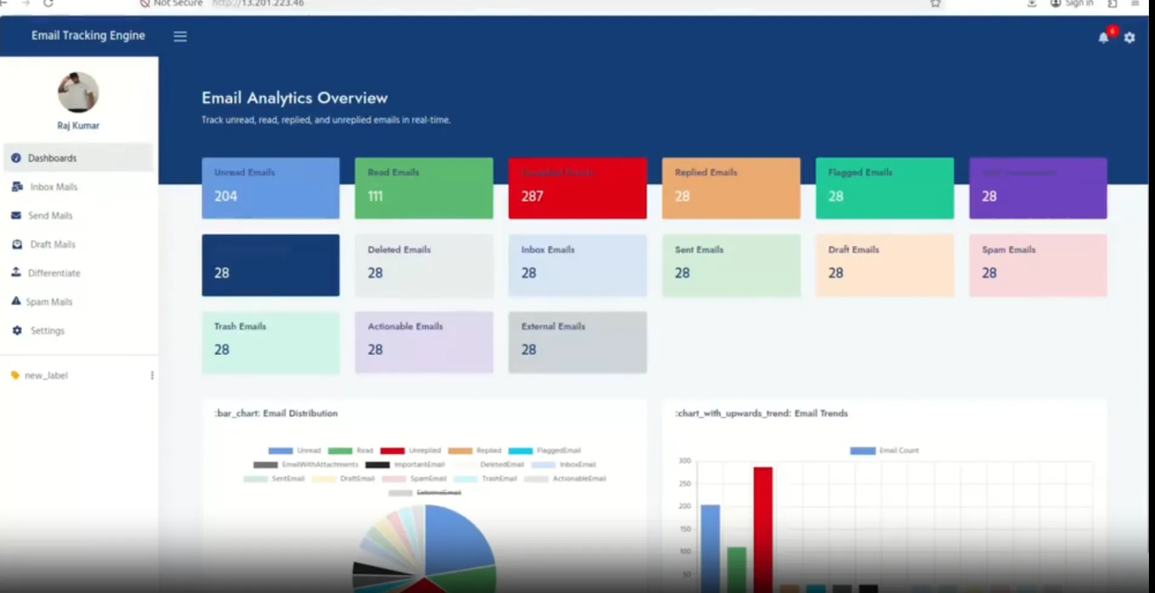Select the Differentiate sidebar icon
Viewport: 1155px width, 593px height.
click(x=16, y=273)
